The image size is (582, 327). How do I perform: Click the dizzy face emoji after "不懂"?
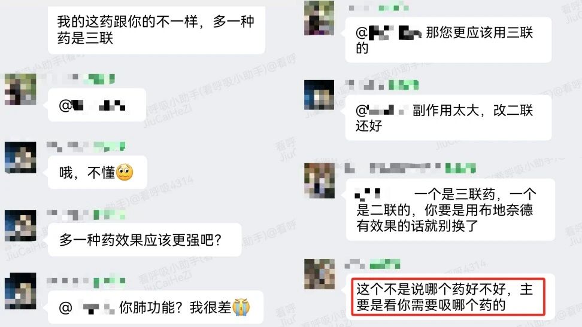pyautogui.click(x=125, y=172)
